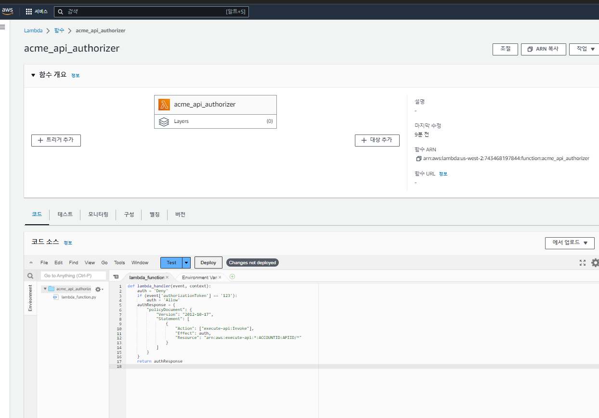Open the File menu
This screenshot has width=599, height=418.
tap(44, 263)
